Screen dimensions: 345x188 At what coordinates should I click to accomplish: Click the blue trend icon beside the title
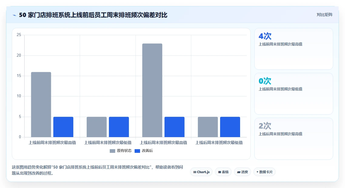coord(15,15)
